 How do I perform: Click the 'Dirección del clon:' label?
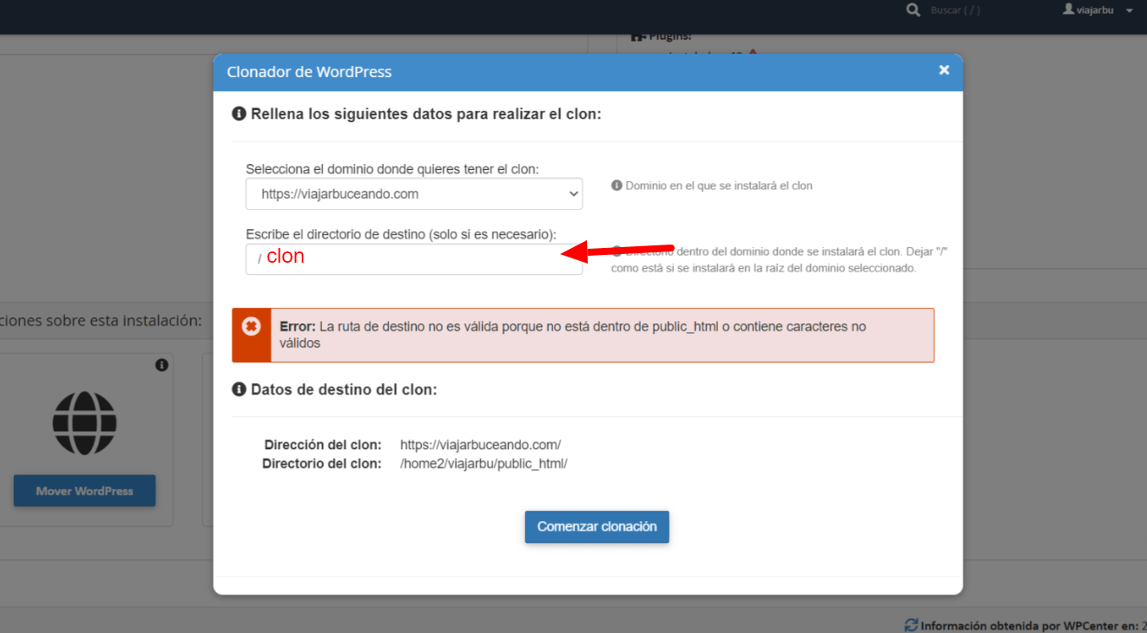click(323, 445)
